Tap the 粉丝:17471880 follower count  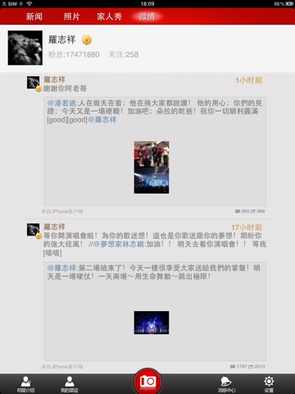pos(74,54)
